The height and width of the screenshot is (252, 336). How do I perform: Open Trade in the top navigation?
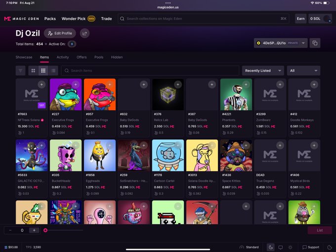107,19
